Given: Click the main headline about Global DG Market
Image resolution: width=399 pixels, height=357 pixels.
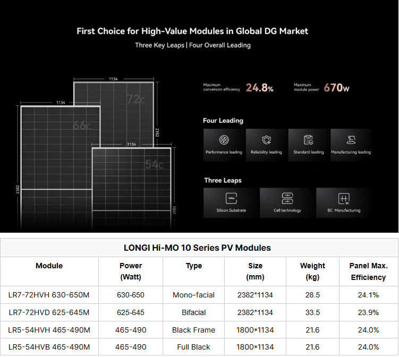Looking at the screenshot, I should (192, 31).
